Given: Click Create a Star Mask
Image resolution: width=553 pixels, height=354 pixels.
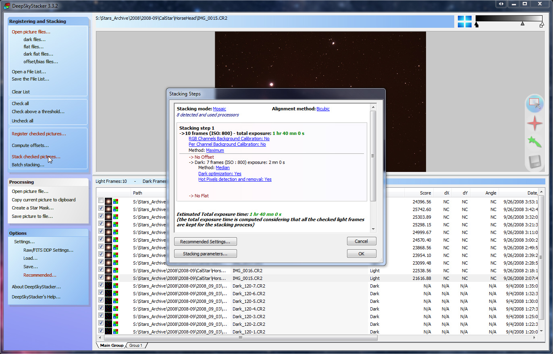Looking at the screenshot, I should [x=33, y=208].
